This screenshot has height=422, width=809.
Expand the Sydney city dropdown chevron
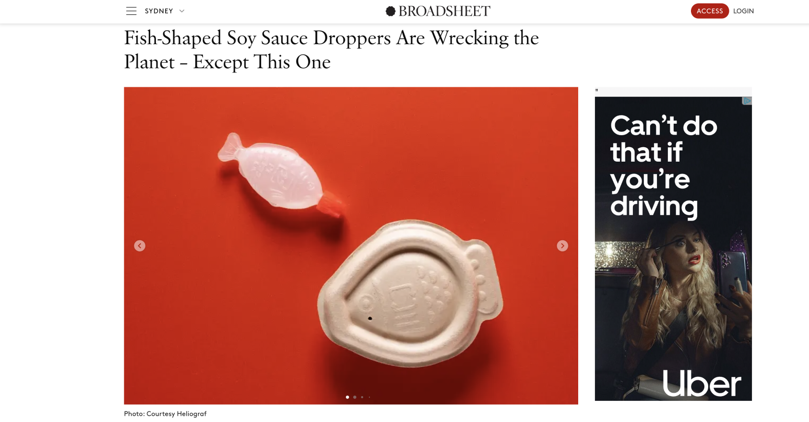182,11
